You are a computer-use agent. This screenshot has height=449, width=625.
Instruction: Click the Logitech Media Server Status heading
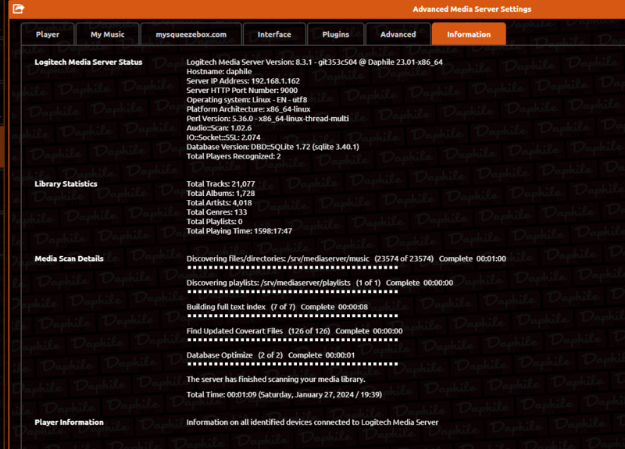(88, 62)
